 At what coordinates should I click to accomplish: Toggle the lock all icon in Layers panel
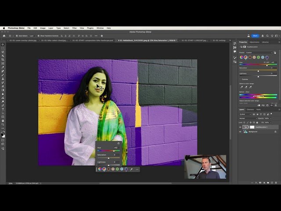[x=257, y=123]
